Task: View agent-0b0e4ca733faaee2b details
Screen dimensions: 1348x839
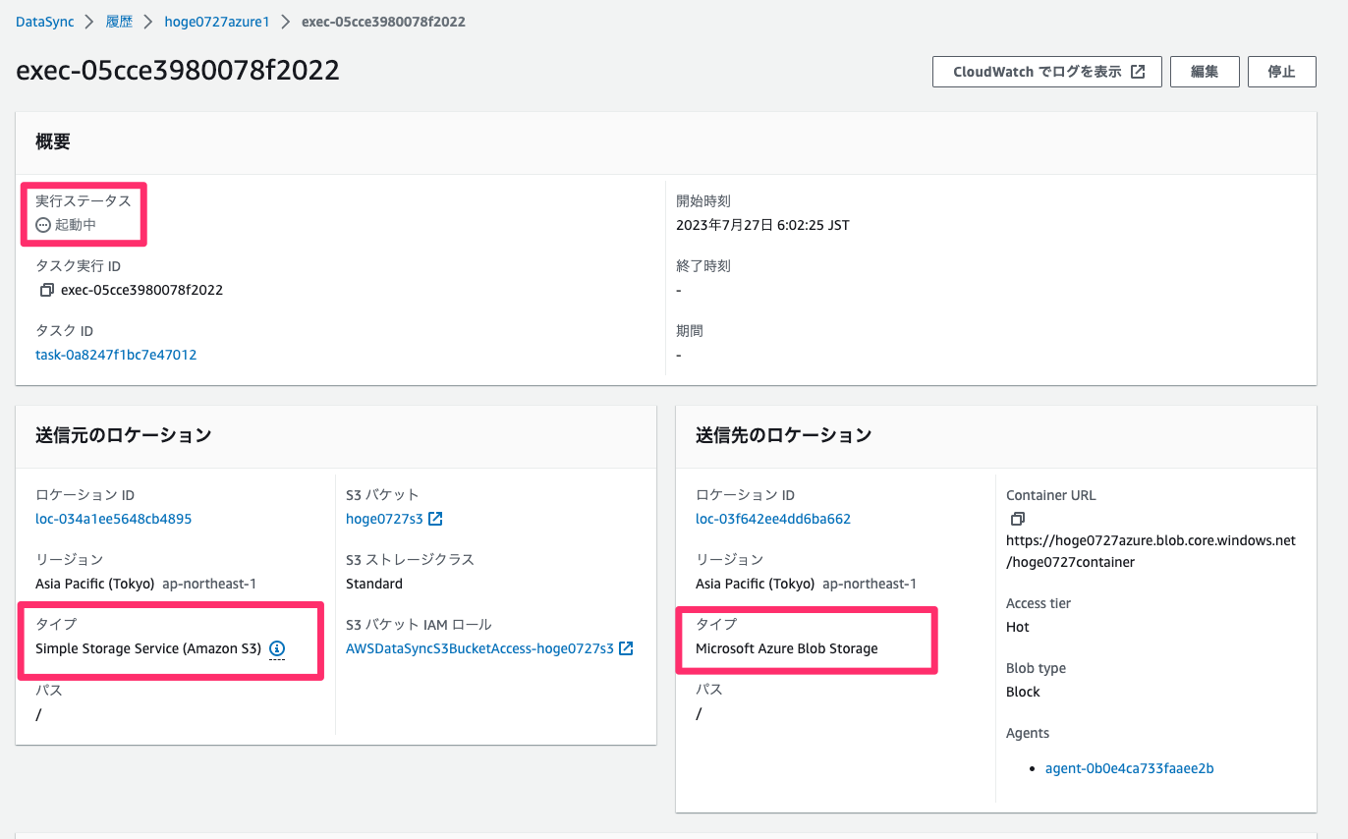Action: [1129, 767]
